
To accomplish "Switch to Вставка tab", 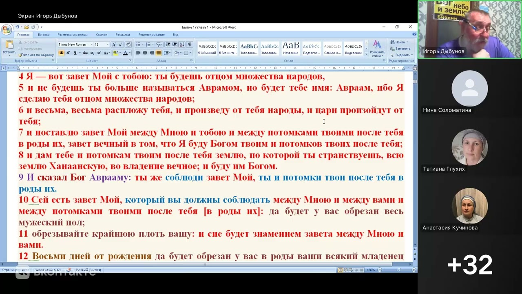I will [44, 35].
